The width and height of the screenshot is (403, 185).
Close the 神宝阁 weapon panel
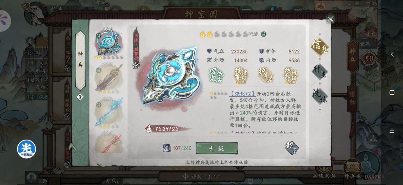[330, 19]
